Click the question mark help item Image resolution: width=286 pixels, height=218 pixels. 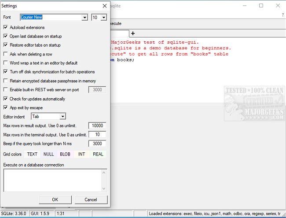click(x=283, y=15)
